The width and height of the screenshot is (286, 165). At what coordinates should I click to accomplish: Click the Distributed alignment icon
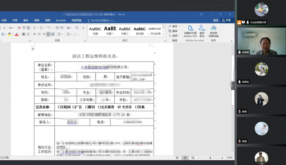(x=53, y=34)
